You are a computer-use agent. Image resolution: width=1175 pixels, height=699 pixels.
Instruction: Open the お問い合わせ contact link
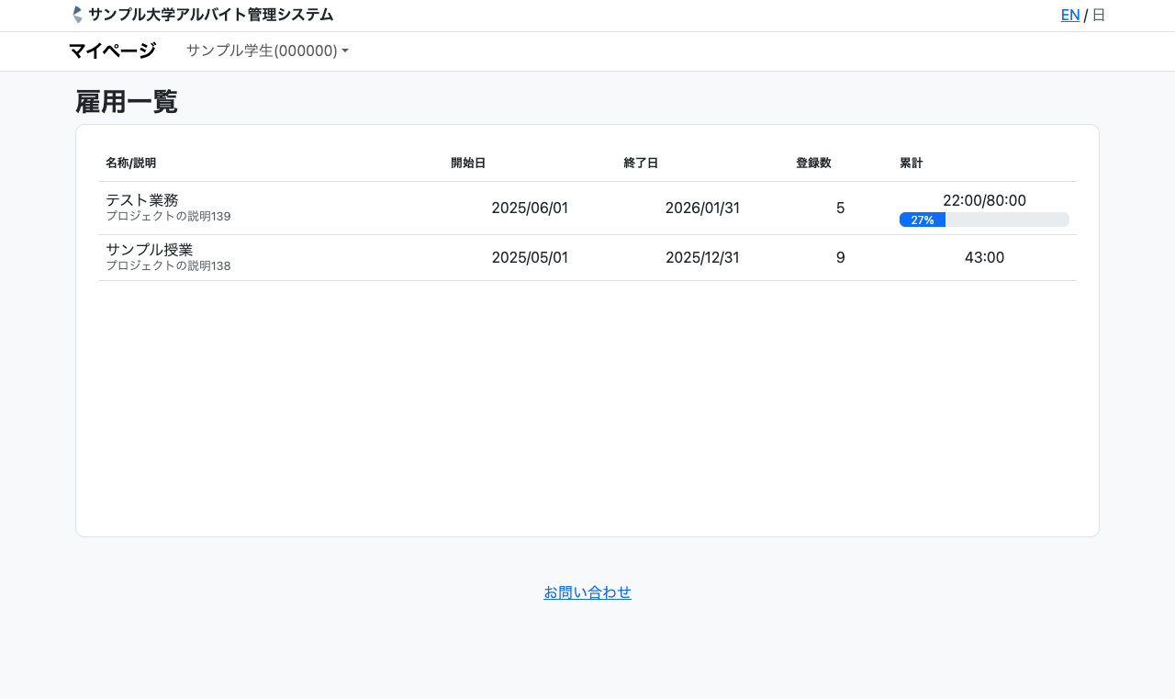(x=587, y=592)
